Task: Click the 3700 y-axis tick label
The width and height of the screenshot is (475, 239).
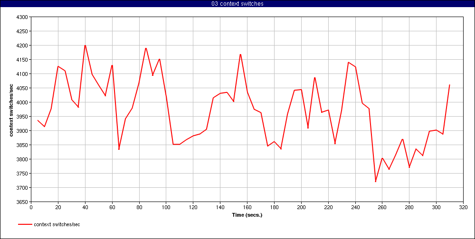Action: click(23, 188)
